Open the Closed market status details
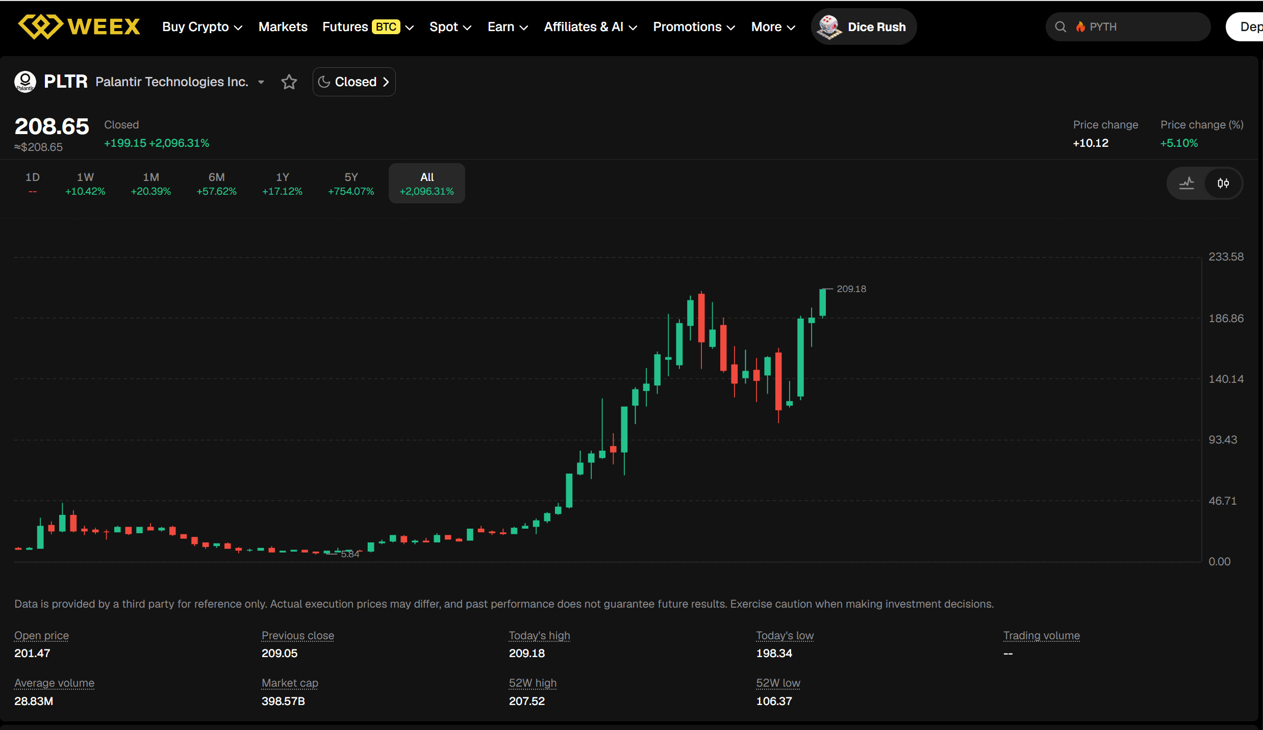Viewport: 1263px width, 730px height. click(354, 82)
